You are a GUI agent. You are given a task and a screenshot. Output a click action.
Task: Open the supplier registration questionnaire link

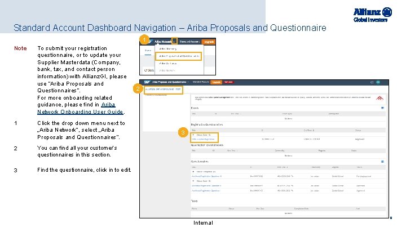pyautogui.click(x=203, y=140)
